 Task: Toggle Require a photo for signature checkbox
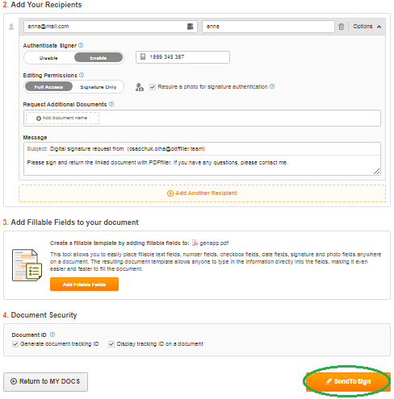(x=153, y=87)
